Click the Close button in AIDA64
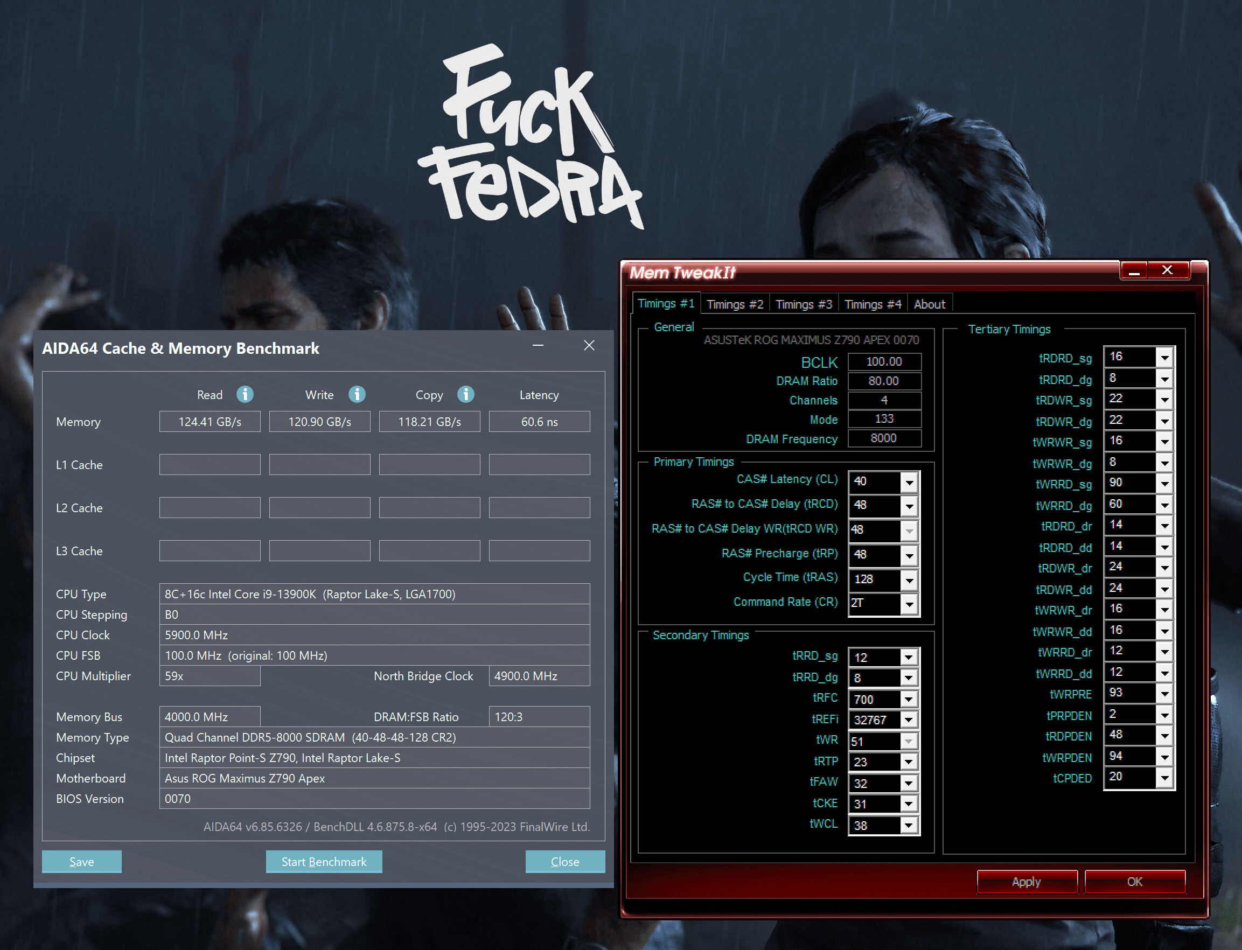 565,862
